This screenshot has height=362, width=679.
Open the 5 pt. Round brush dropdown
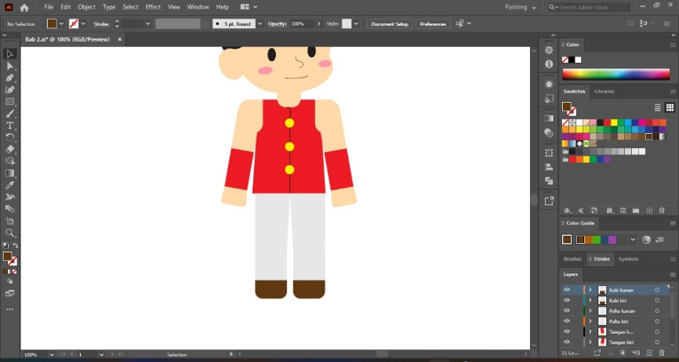click(260, 24)
